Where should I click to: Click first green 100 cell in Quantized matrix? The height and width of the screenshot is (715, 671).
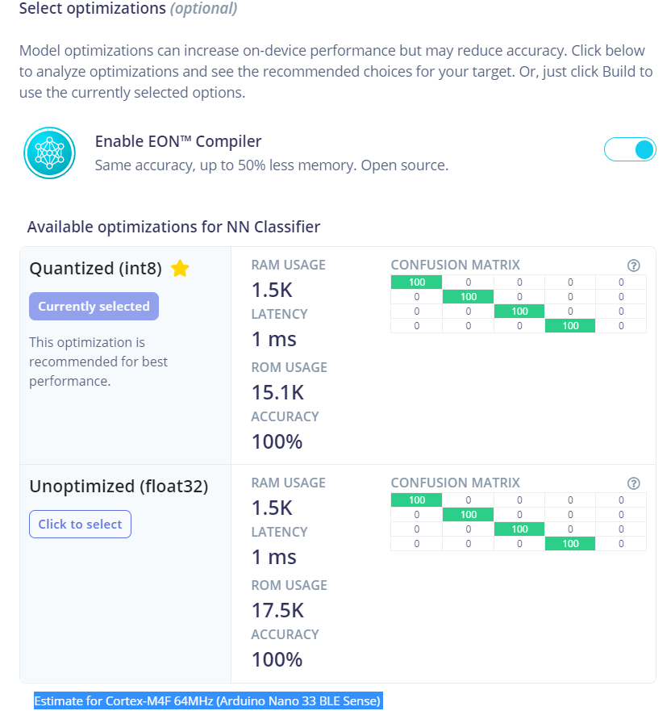pyautogui.click(x=416, y=282)
